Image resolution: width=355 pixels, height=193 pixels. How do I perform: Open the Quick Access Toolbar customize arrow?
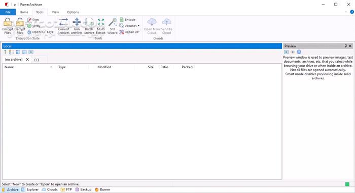tap(15, 5)
